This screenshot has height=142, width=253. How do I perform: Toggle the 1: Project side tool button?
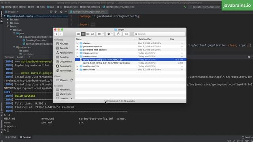point(2,17)
